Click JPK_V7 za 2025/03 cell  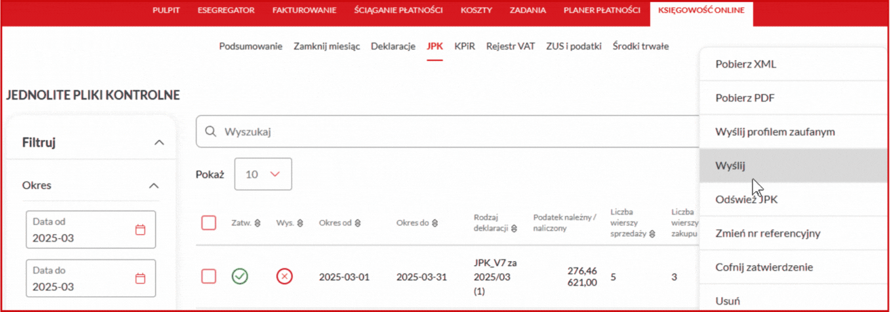point(494,276)
